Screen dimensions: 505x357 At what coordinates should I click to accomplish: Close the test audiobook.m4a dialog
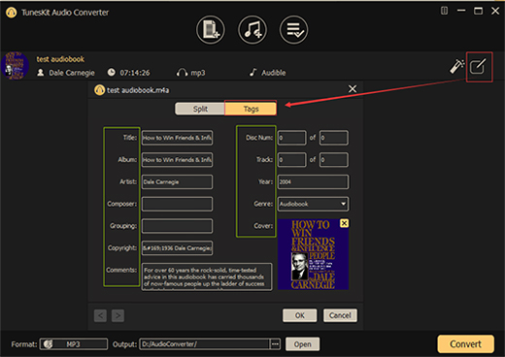point(353,88)
